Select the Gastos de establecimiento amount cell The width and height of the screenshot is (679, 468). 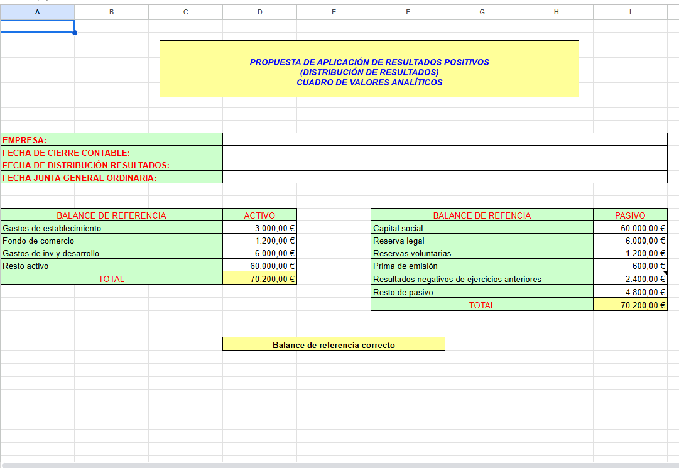(259, 228)
